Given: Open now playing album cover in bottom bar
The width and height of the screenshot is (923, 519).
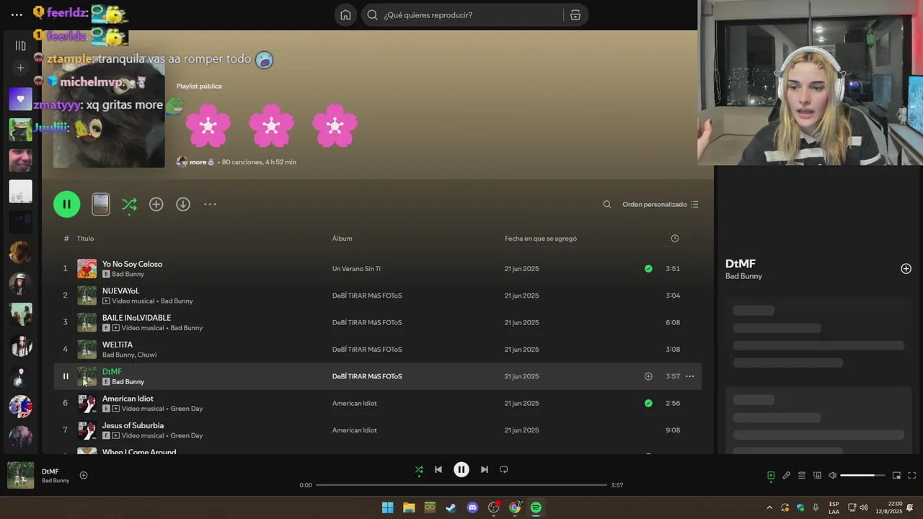Looking at the screenshot, I should (20, 475).
